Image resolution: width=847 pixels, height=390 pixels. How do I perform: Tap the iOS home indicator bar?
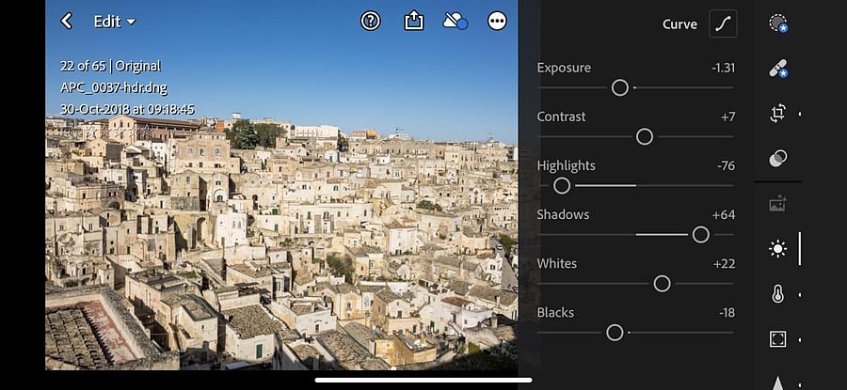tap(423, 380)
